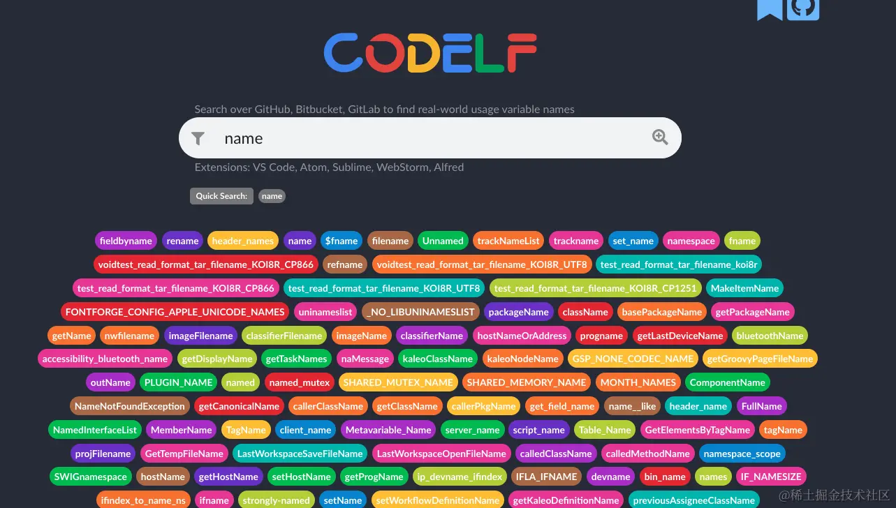Screen dimensions: 896x508
Task: Pick the "rename" variable tag
Action: [x=182, y=241]
